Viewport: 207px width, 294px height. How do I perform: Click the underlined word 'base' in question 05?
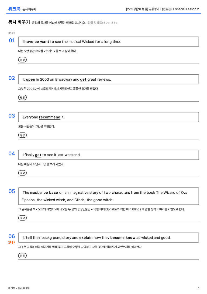(x=53, y=193)
